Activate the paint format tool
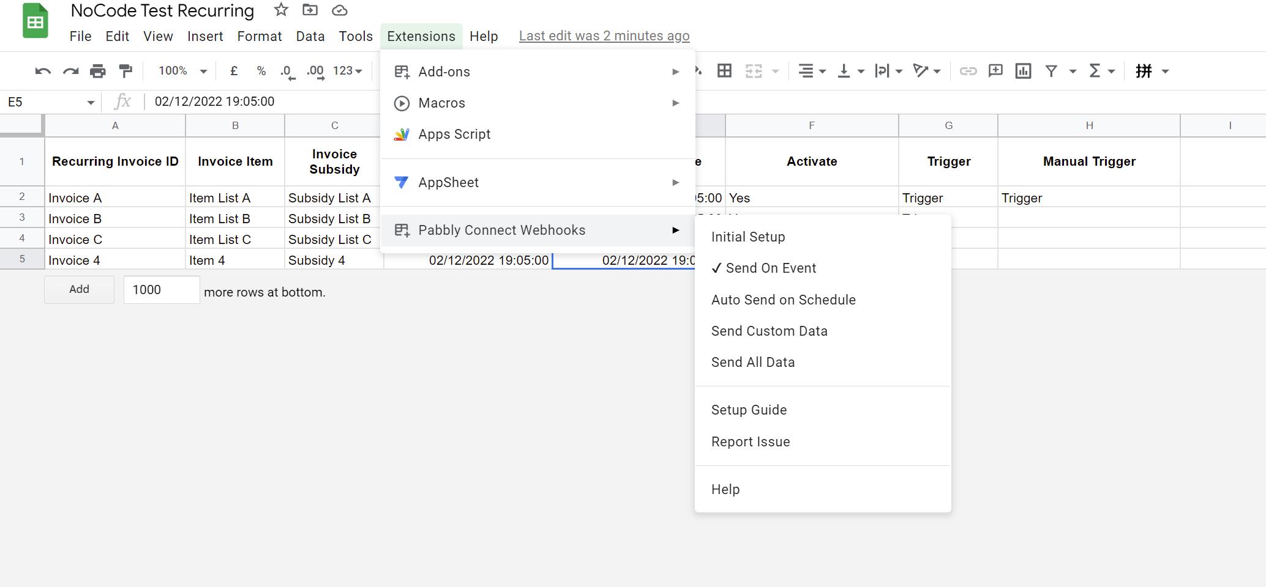 [x=125, y=71]
